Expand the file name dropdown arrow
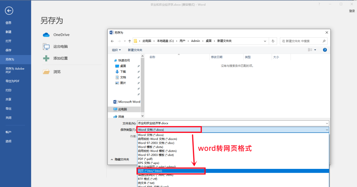The height and width of the screenshot is (187, 357). [327, 123]
